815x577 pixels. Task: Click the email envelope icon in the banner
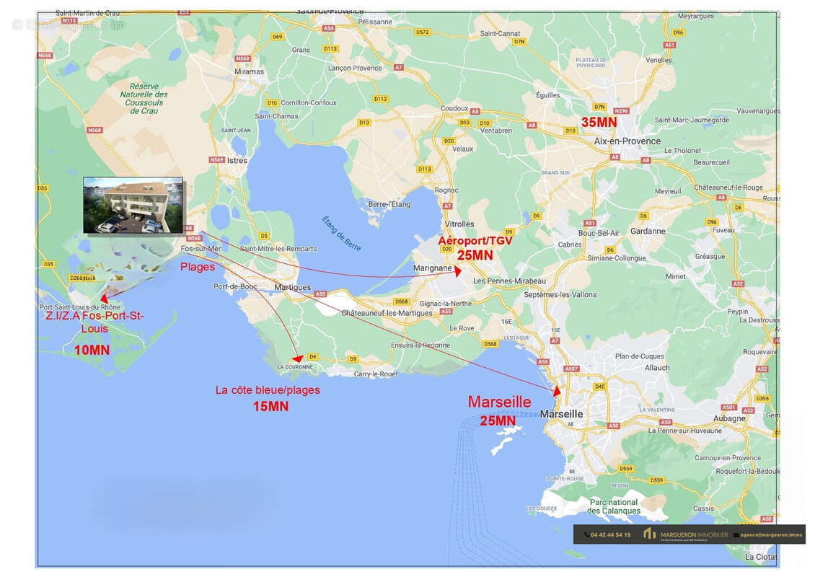pyautogui.click(x=736, y=535)
